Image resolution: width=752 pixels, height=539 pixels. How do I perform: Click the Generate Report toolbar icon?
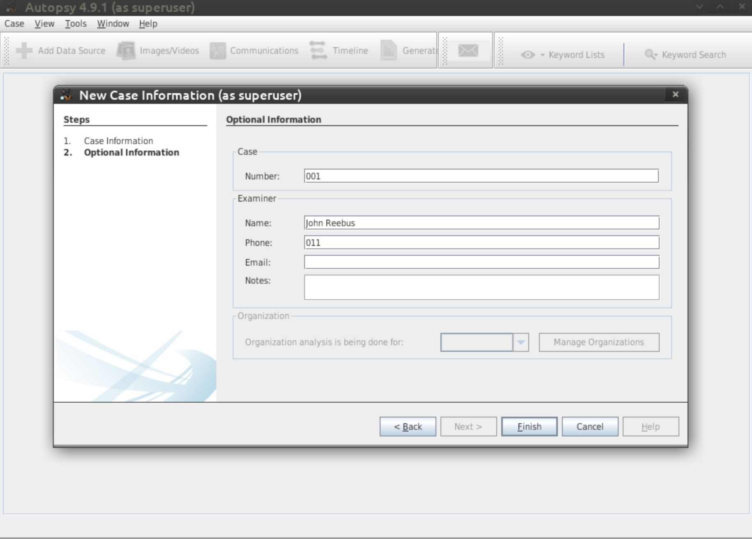(388, 50)
